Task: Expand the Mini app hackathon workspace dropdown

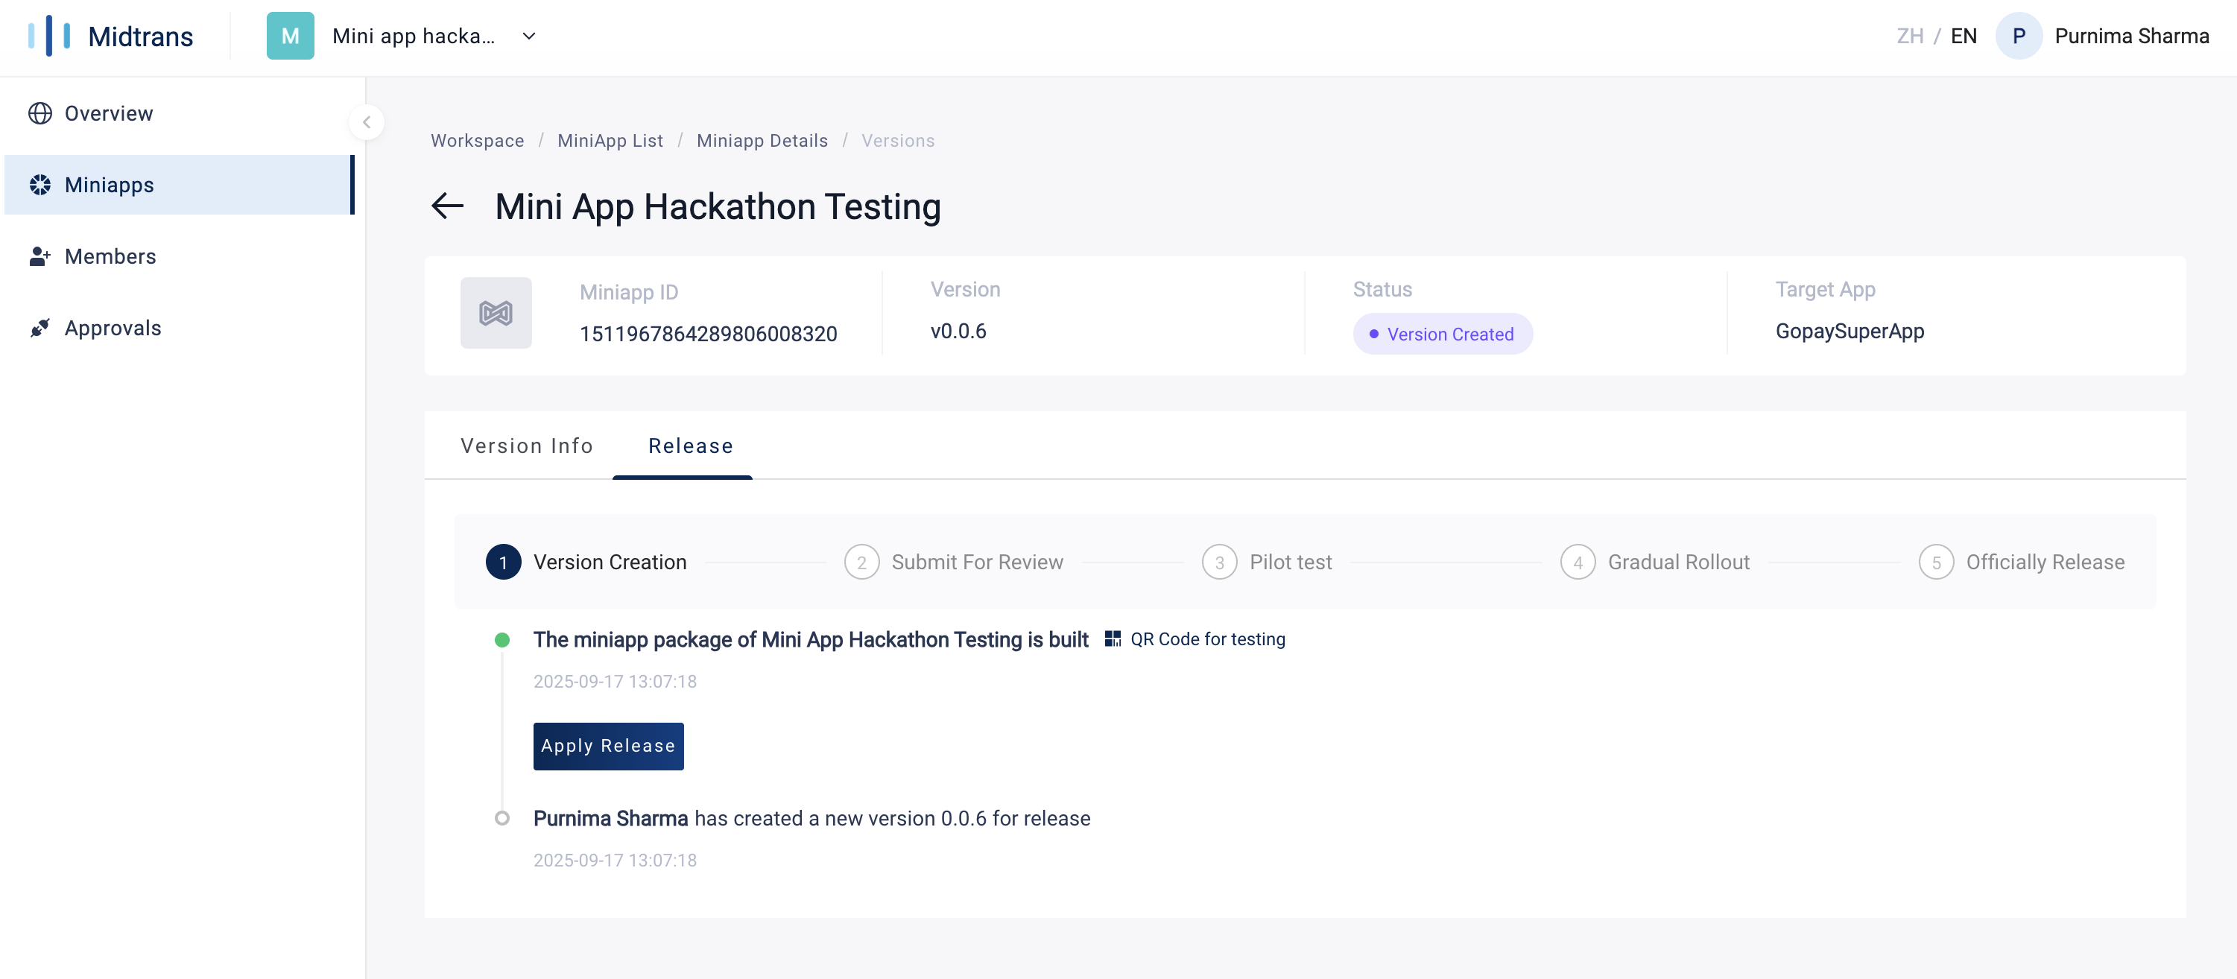Action: (x=529, y=37)
